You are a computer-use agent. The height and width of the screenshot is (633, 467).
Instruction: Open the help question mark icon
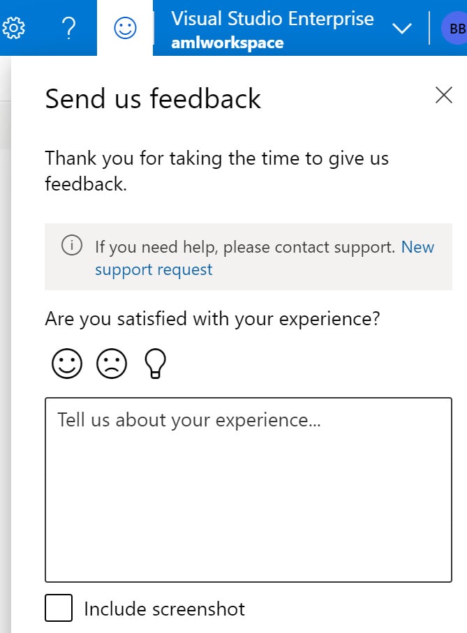(x=68, y=28)
